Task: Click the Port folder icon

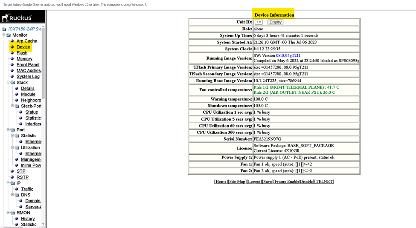Action: [13, 130]
